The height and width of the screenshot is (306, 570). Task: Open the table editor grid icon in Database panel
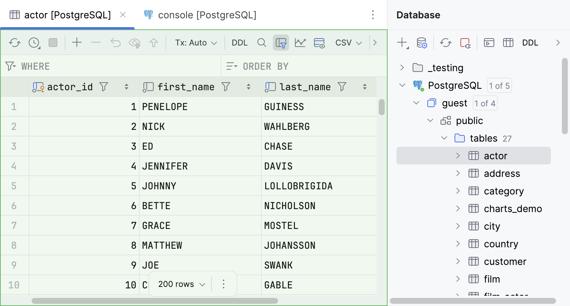click(508, 43)
